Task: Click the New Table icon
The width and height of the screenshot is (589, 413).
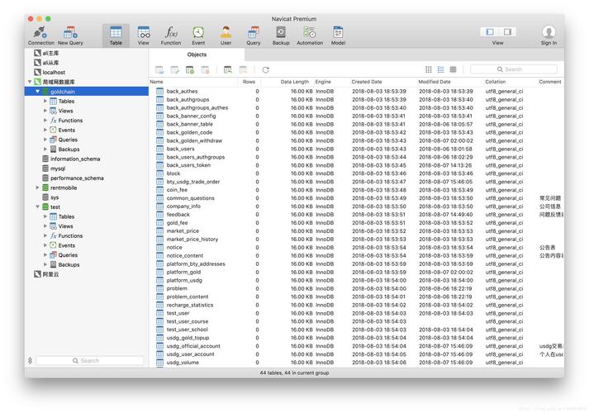Action: pyautogui.click(x=190, y=70)
